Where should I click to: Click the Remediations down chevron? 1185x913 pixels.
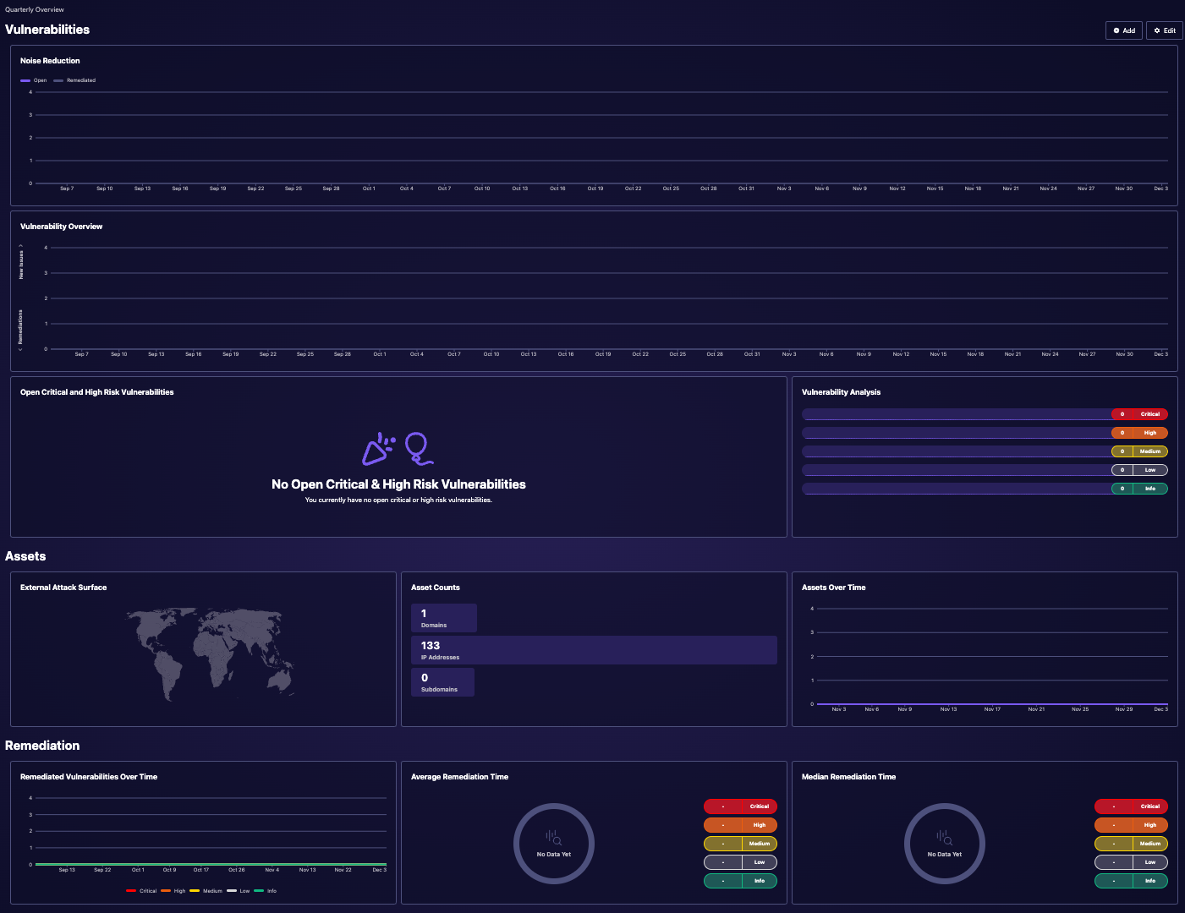[x=21, y=348]
